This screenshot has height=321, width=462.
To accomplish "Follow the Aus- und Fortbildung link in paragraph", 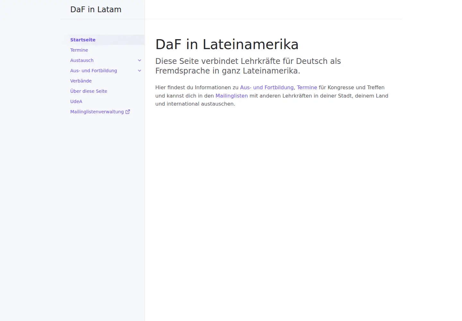I will click(267, 87).
